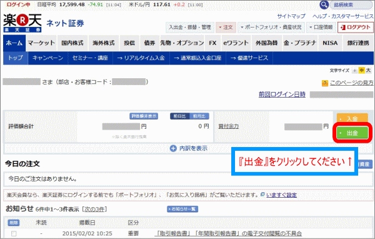Tick the checkbox on the 2015/02/02 notice row
The height and width of the screenshot is (239, 375).
[14, 233]
